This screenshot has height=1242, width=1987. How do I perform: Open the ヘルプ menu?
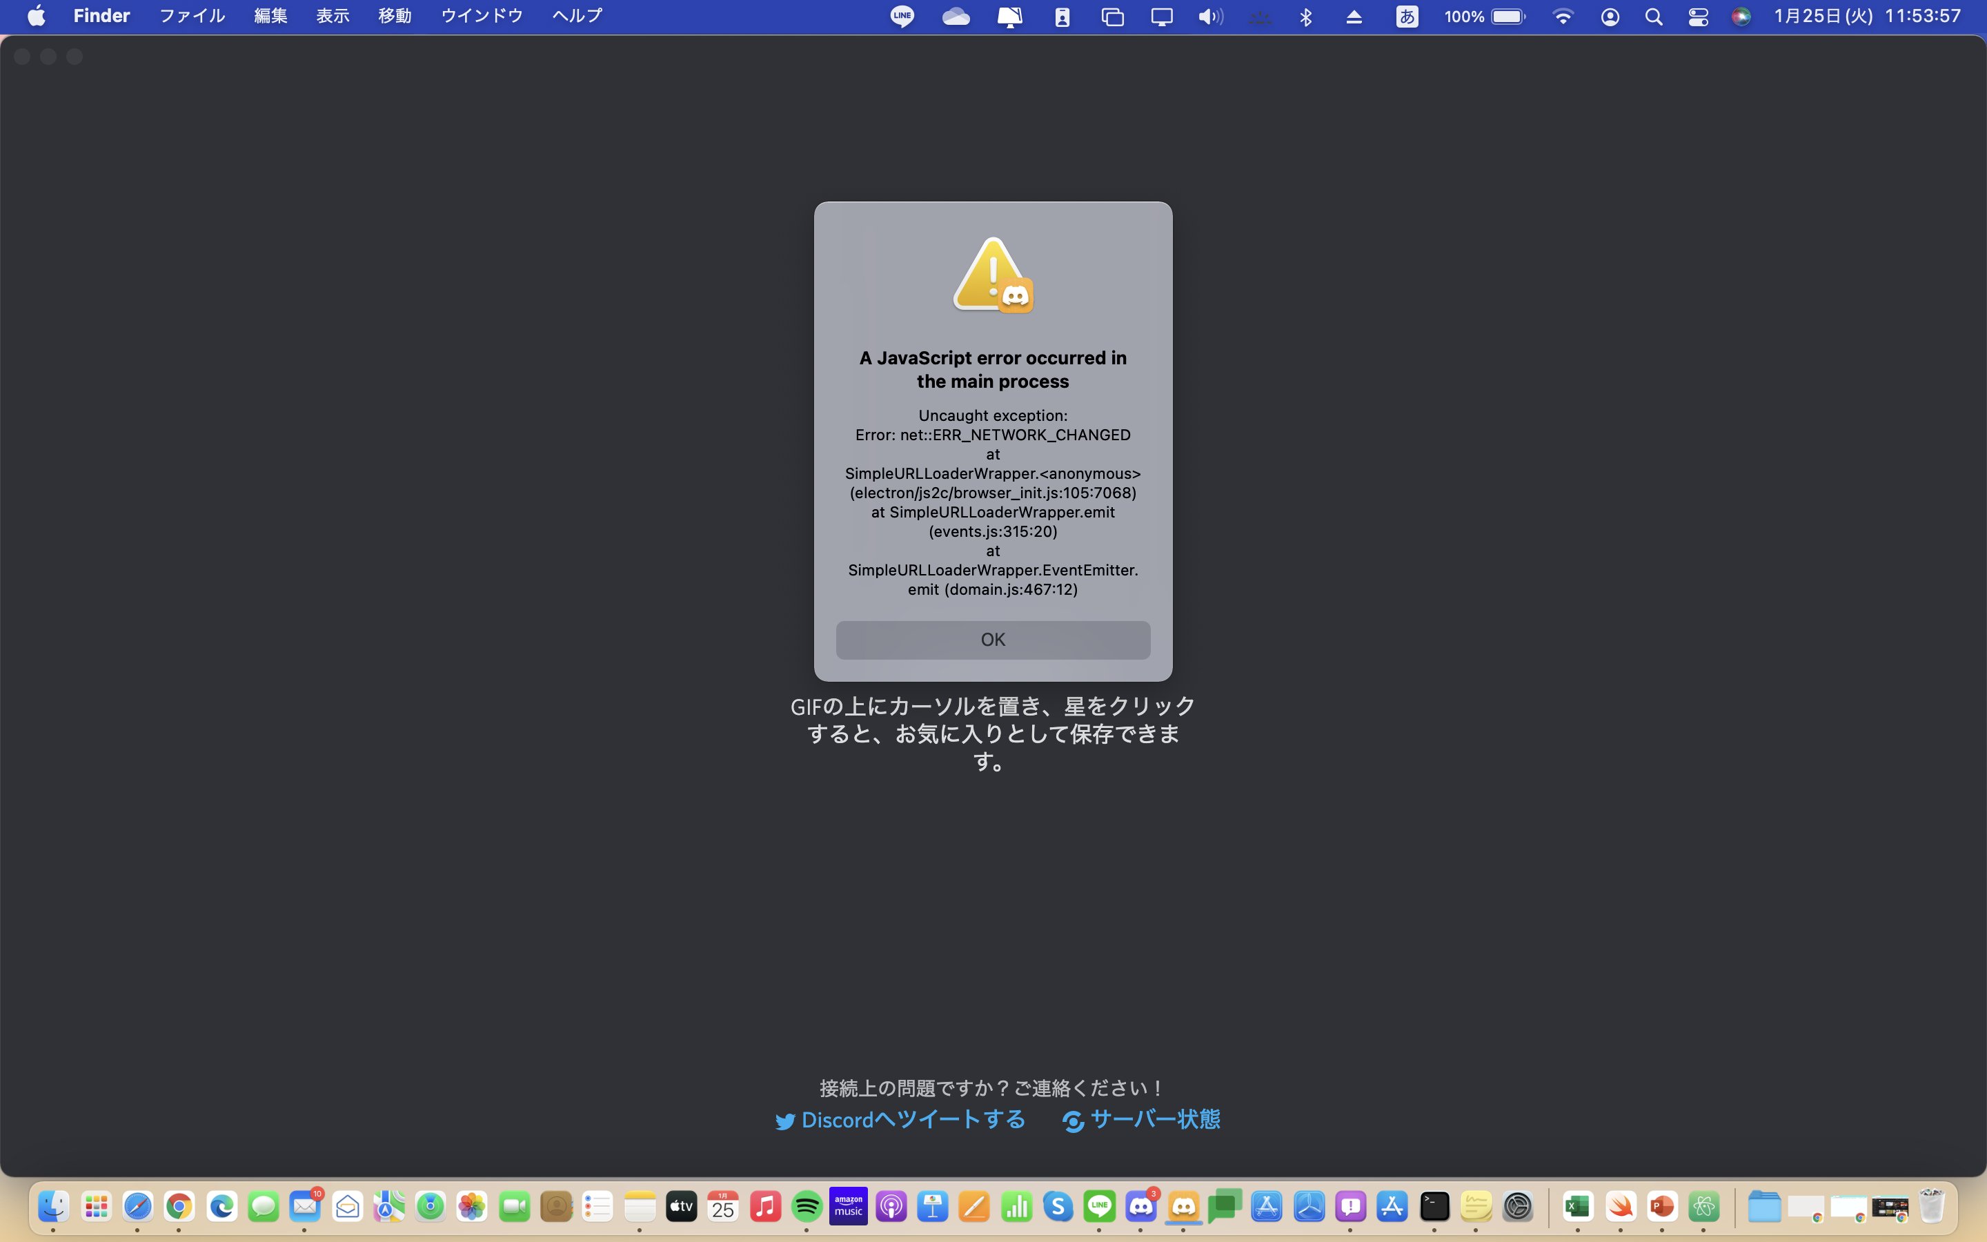pos(575,16)
